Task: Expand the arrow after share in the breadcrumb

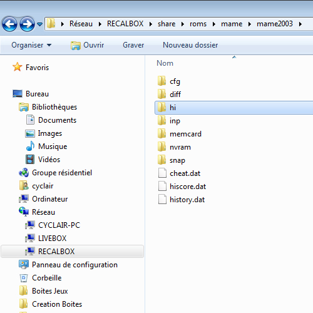Action: tap(183, 24)
